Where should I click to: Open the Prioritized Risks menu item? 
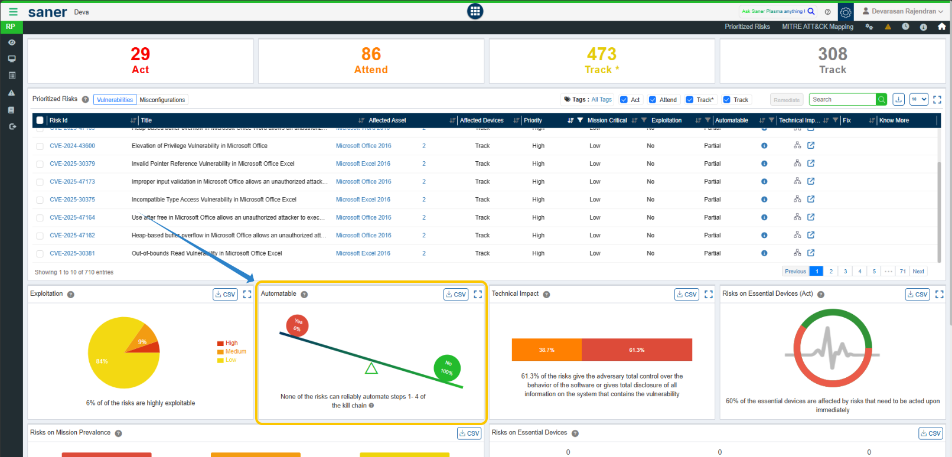747,27
